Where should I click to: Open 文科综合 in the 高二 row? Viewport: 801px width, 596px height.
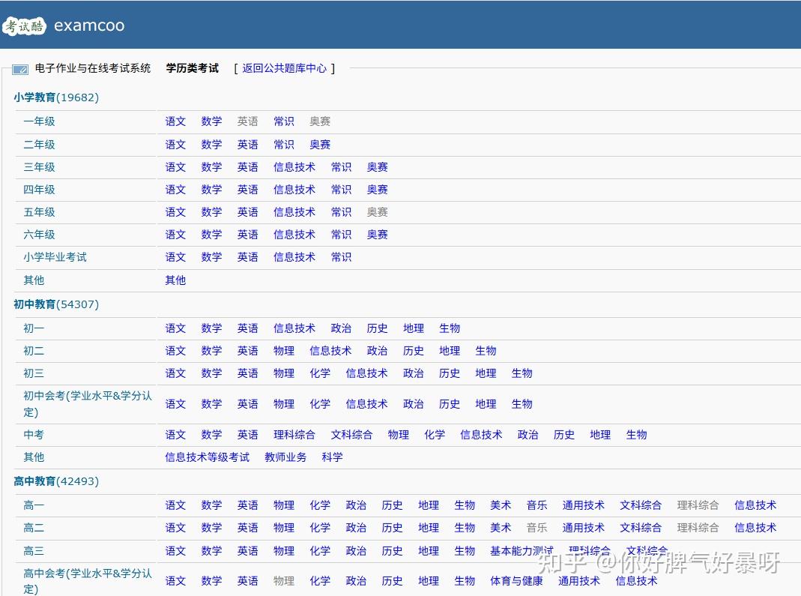(641, 528)
